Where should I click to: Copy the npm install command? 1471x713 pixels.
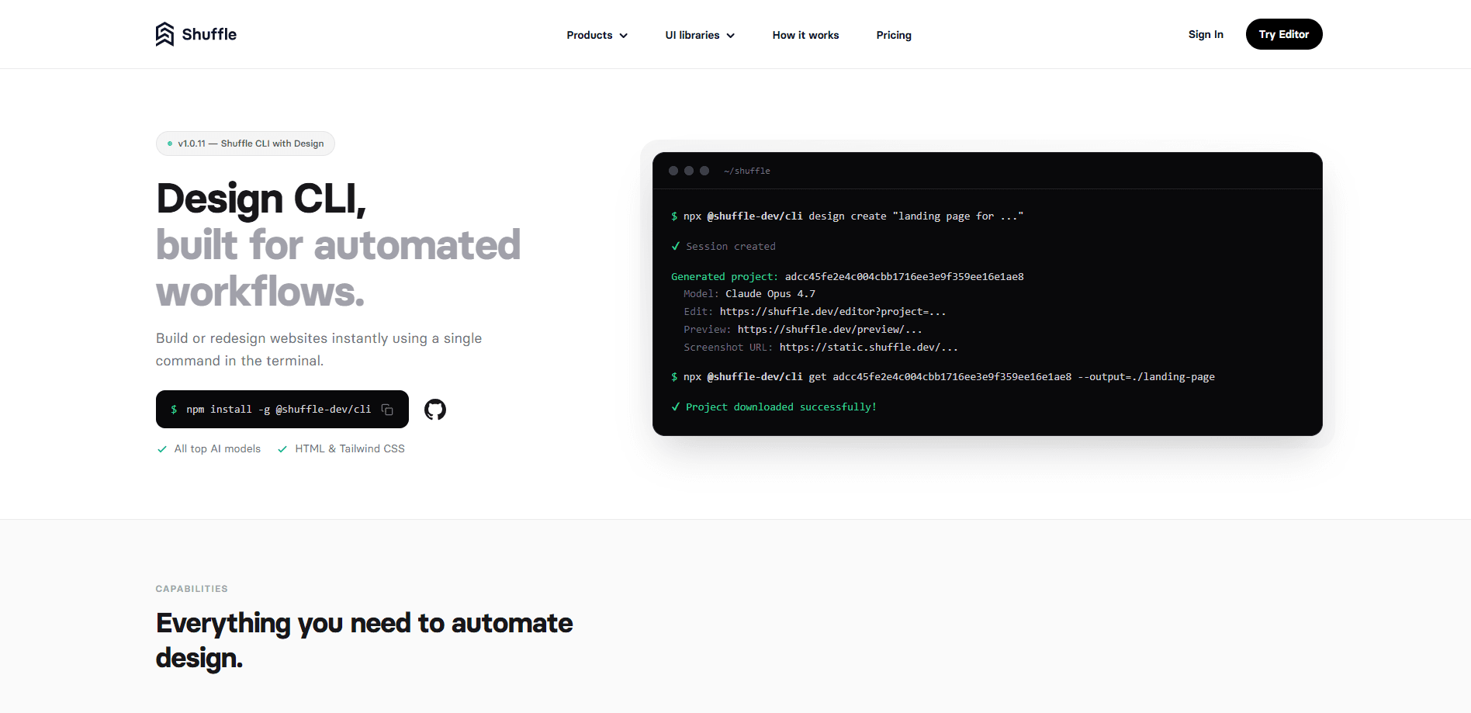(x=387, y=410)
